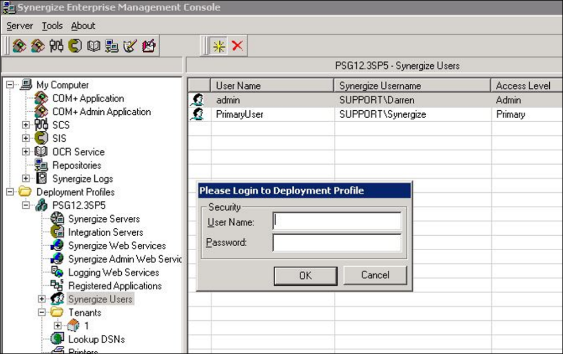Click the 'PrimaryUser' user name cell
The image size is (563, 354).
240,114
